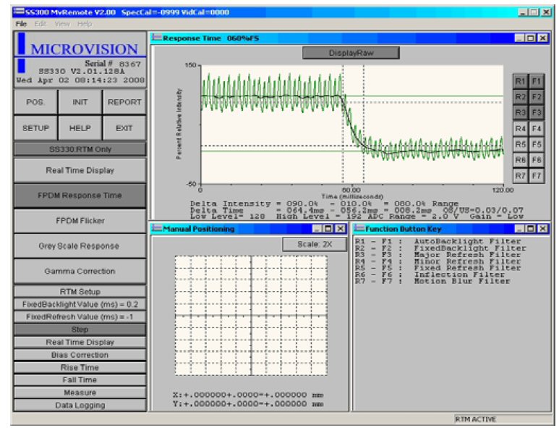Toggle the F1 filter button
This screenshot has height=428, width=559.
pos(537,81)
